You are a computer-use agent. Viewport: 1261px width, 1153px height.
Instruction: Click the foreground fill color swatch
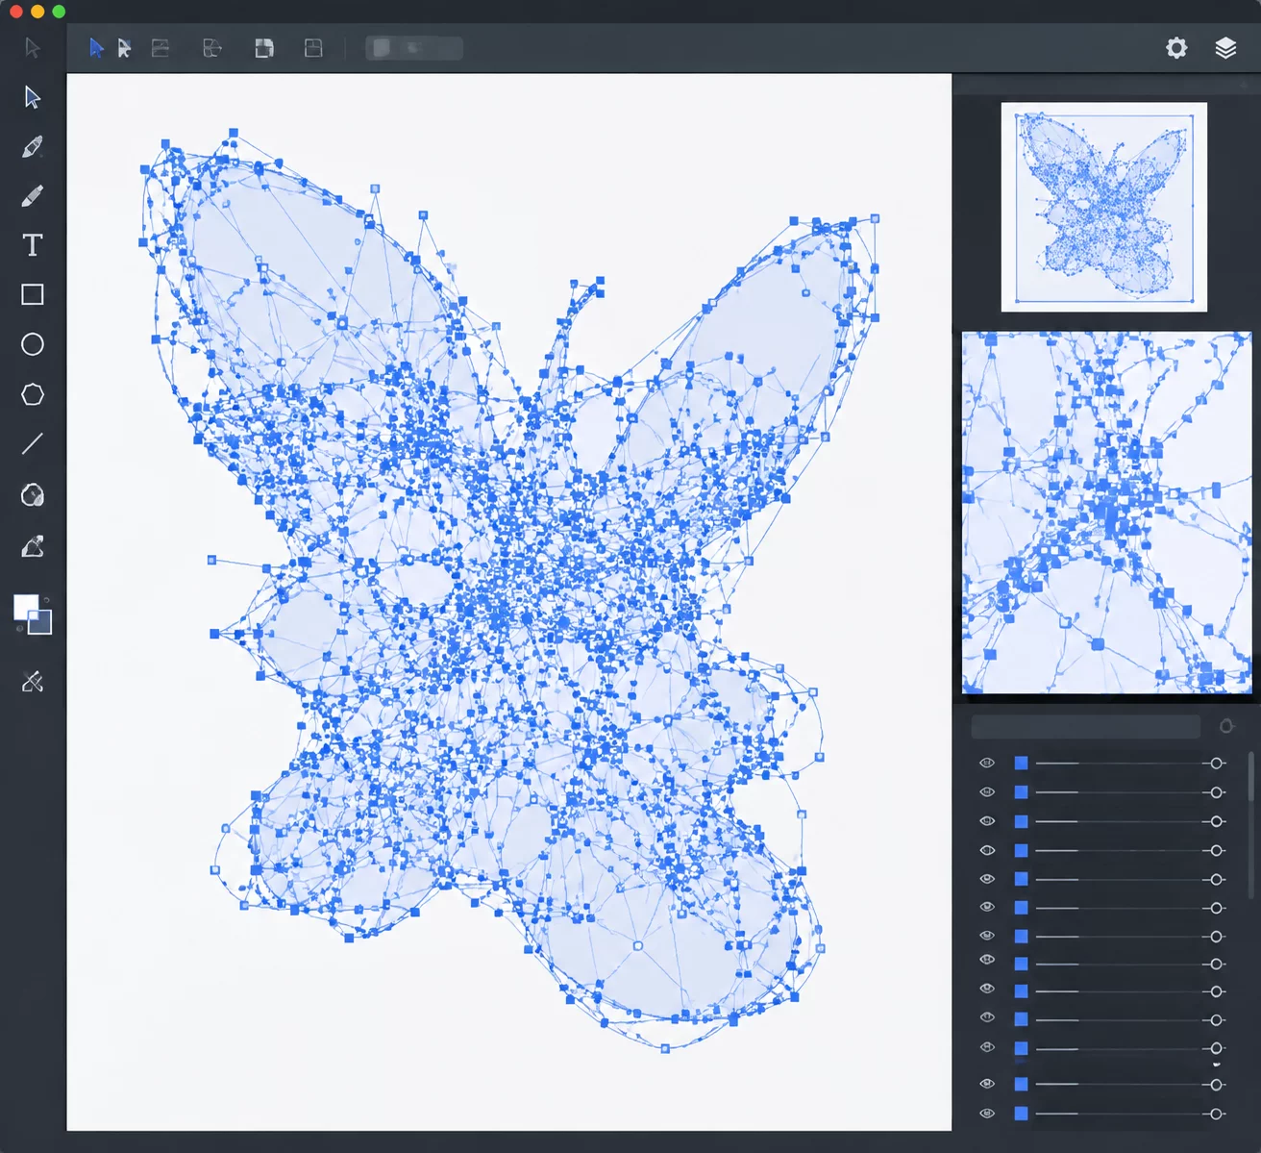(25, 607)
